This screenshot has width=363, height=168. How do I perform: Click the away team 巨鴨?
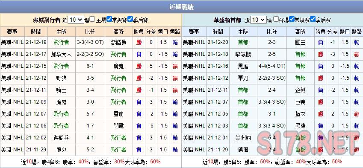(300, 102)
